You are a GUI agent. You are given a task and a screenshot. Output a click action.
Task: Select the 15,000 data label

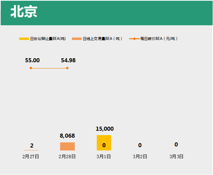(105, 129)
